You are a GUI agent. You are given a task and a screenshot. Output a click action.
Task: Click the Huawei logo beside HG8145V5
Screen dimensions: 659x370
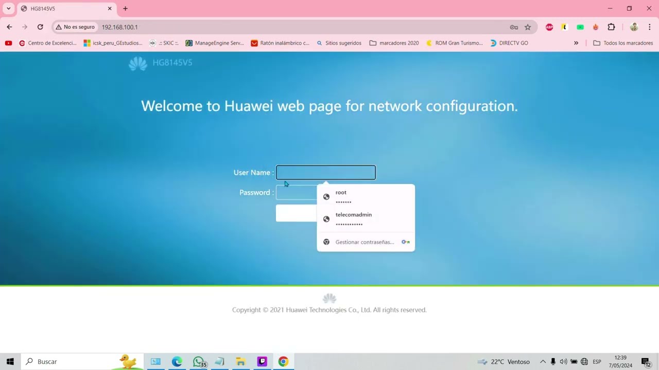pos(137,64)
